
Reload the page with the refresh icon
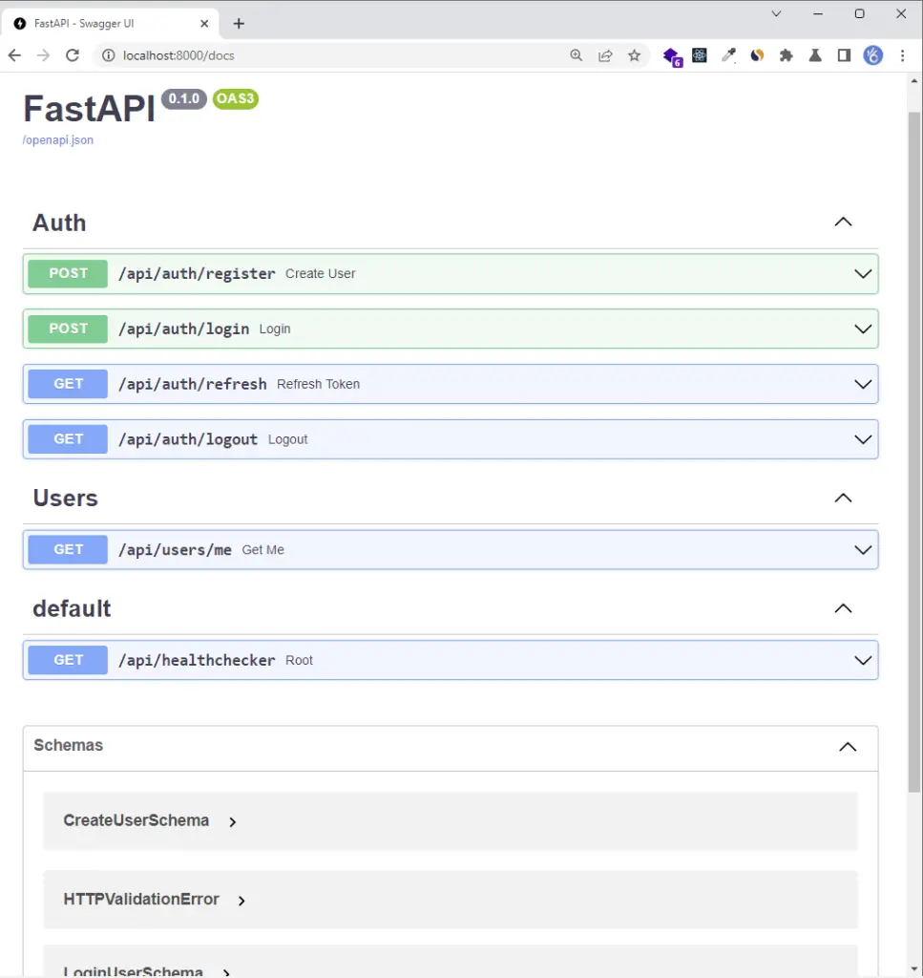(73, 55)
